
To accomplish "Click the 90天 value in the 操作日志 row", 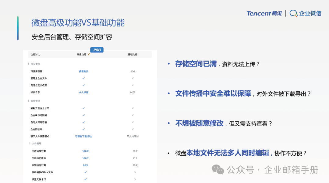I will click(133, 93).
